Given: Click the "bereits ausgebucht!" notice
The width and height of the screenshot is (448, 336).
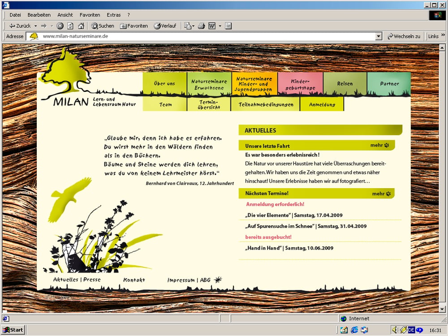Looking at the screenshot, I should [268, 237].
